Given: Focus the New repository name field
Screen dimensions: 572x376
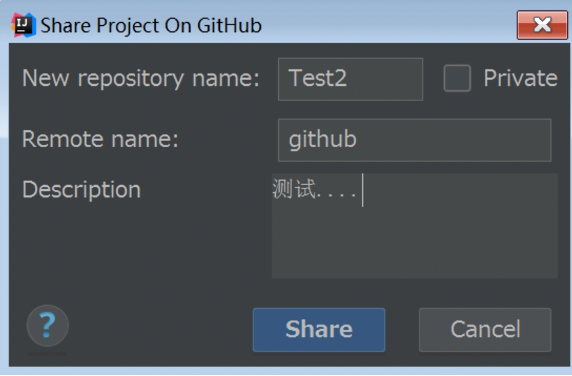Looking at the screenshot, I should 350,79.
